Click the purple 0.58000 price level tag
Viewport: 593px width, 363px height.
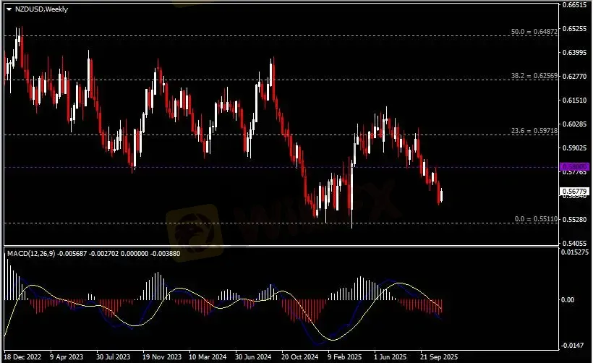point(574,167)
